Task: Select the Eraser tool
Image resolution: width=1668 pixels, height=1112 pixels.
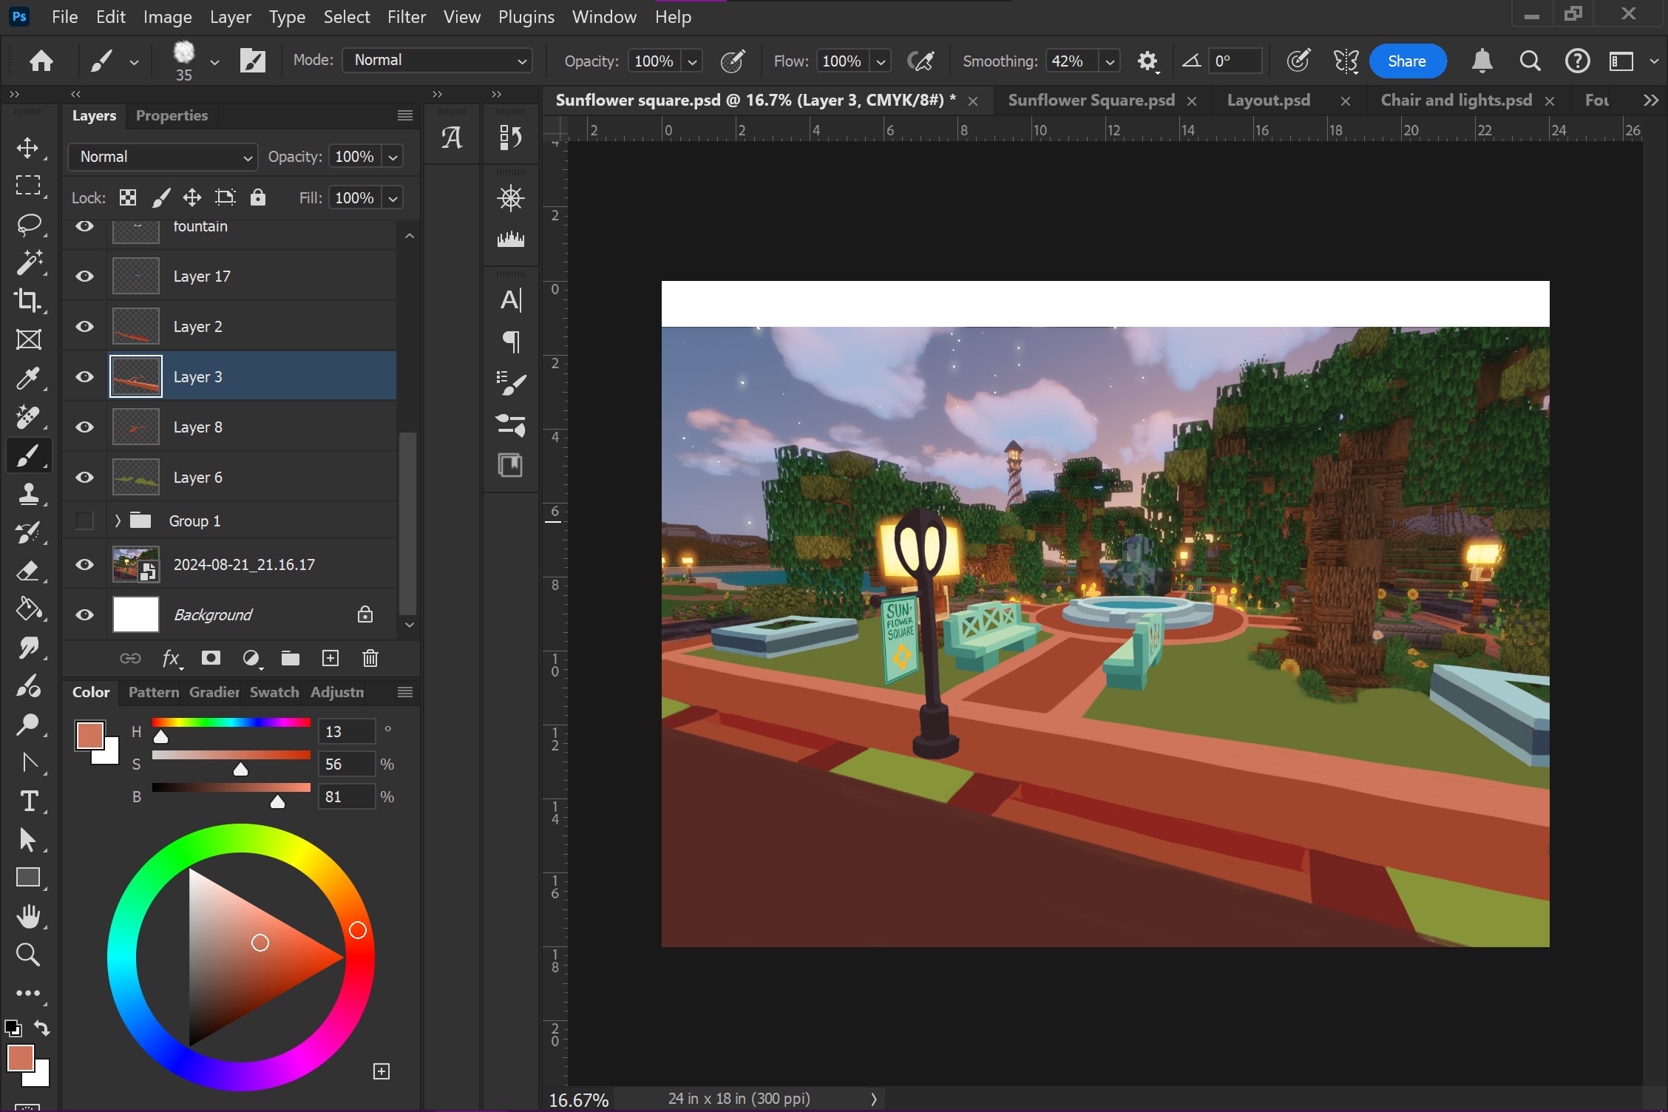Action: [28, 570]
